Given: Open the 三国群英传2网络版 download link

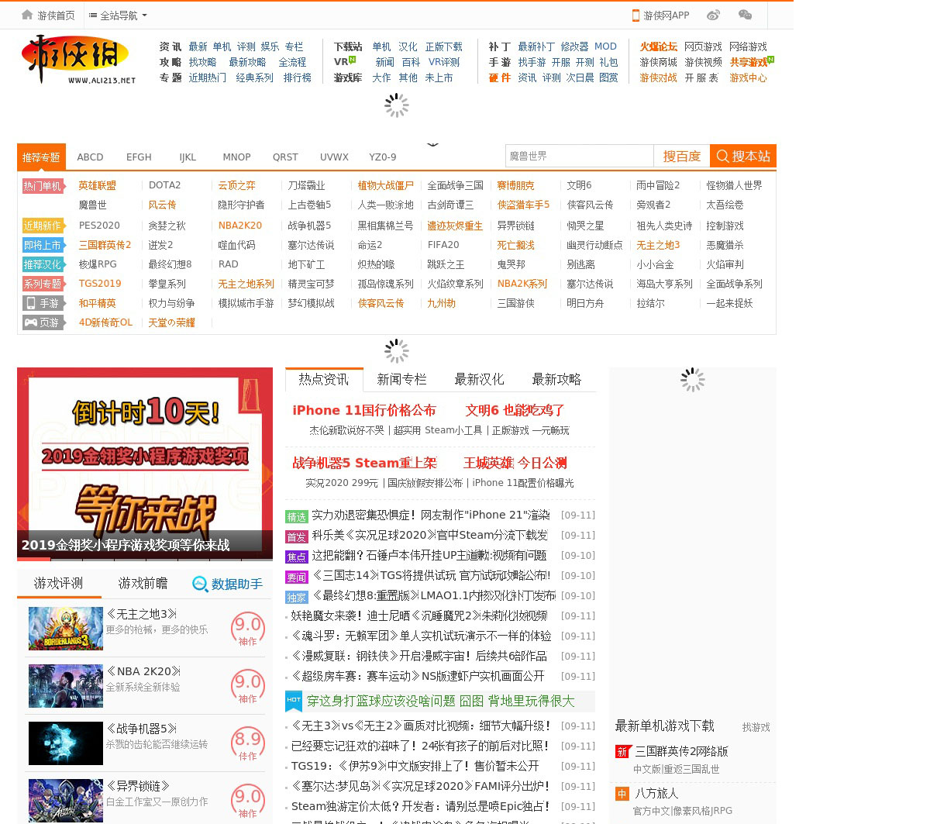Looking at the screenshot, I should click(x=681, y=751).
